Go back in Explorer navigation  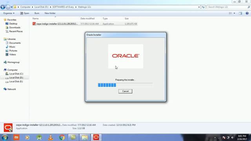point(3,7)
